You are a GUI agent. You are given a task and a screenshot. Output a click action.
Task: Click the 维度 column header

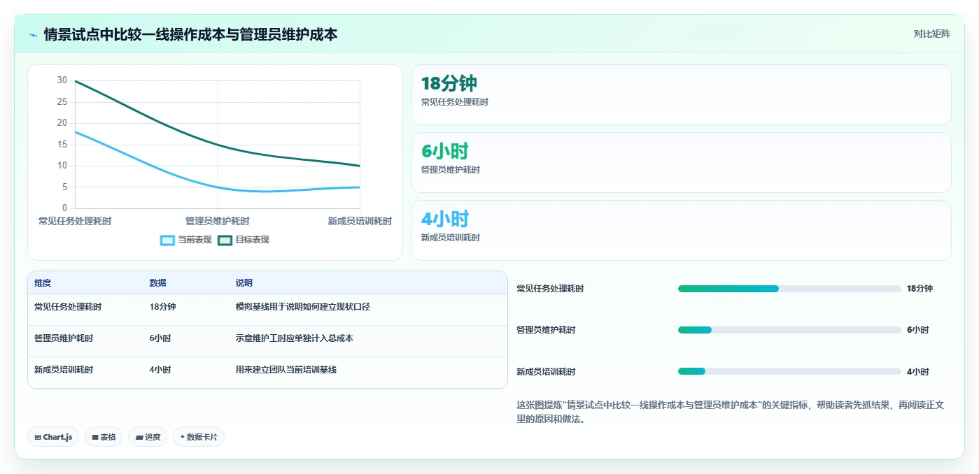43,283
